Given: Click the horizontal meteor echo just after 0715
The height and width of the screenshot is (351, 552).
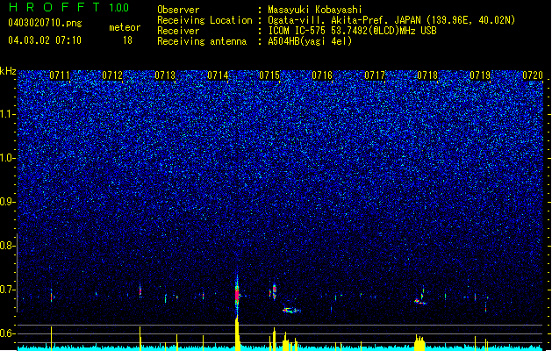Looking at the screenshot, I should click(x=290, y=311).
